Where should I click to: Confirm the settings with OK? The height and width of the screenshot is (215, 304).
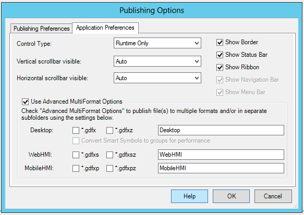point(232,196)
